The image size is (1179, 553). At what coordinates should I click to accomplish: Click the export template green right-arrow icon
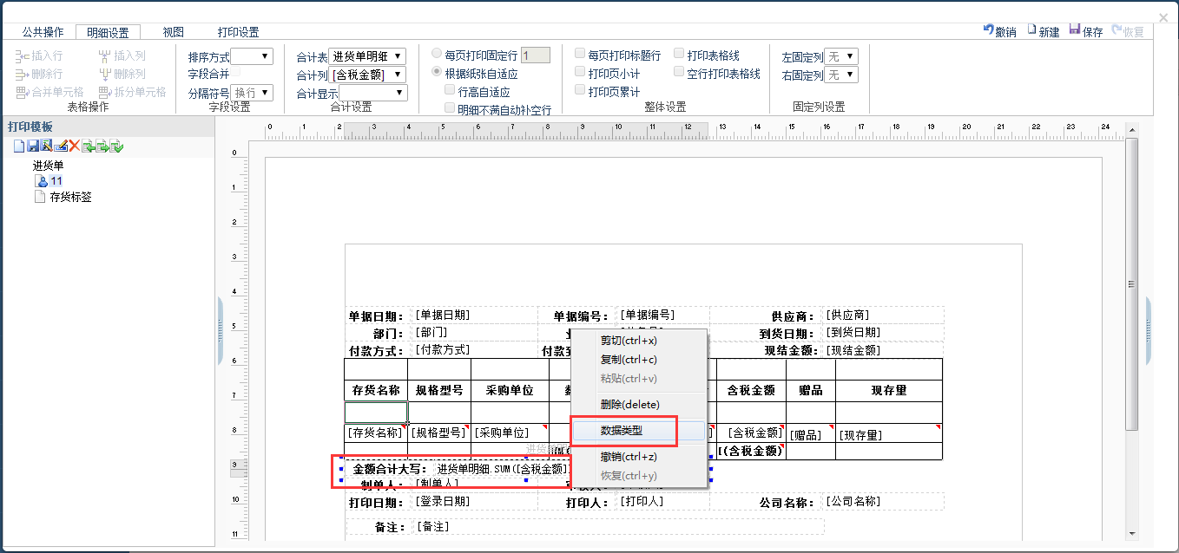click(x=102, y=146)
